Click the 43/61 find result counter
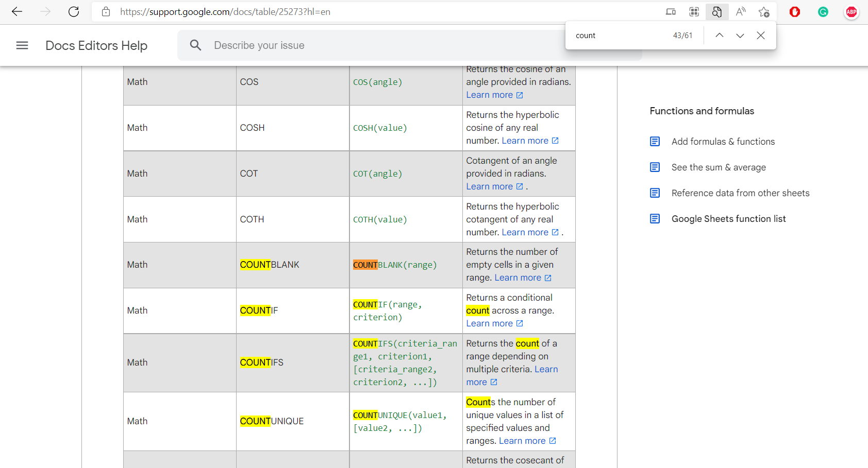The width and height of the screenshot is (868, 468). [683, 36]
